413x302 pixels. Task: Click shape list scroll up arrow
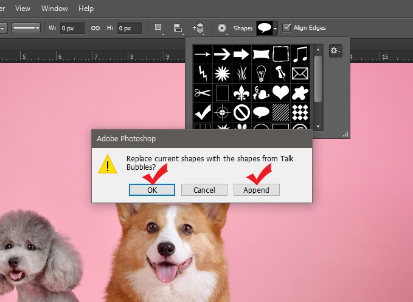pyautogui.click(x=318, y=50)
